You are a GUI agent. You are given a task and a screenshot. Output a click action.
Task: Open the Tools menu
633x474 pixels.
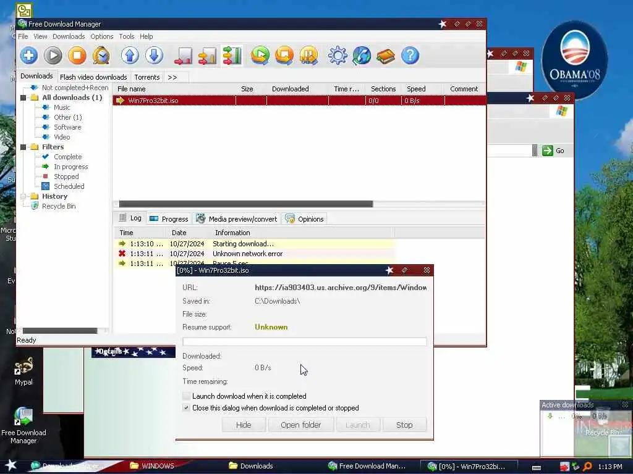click(127, 36)
